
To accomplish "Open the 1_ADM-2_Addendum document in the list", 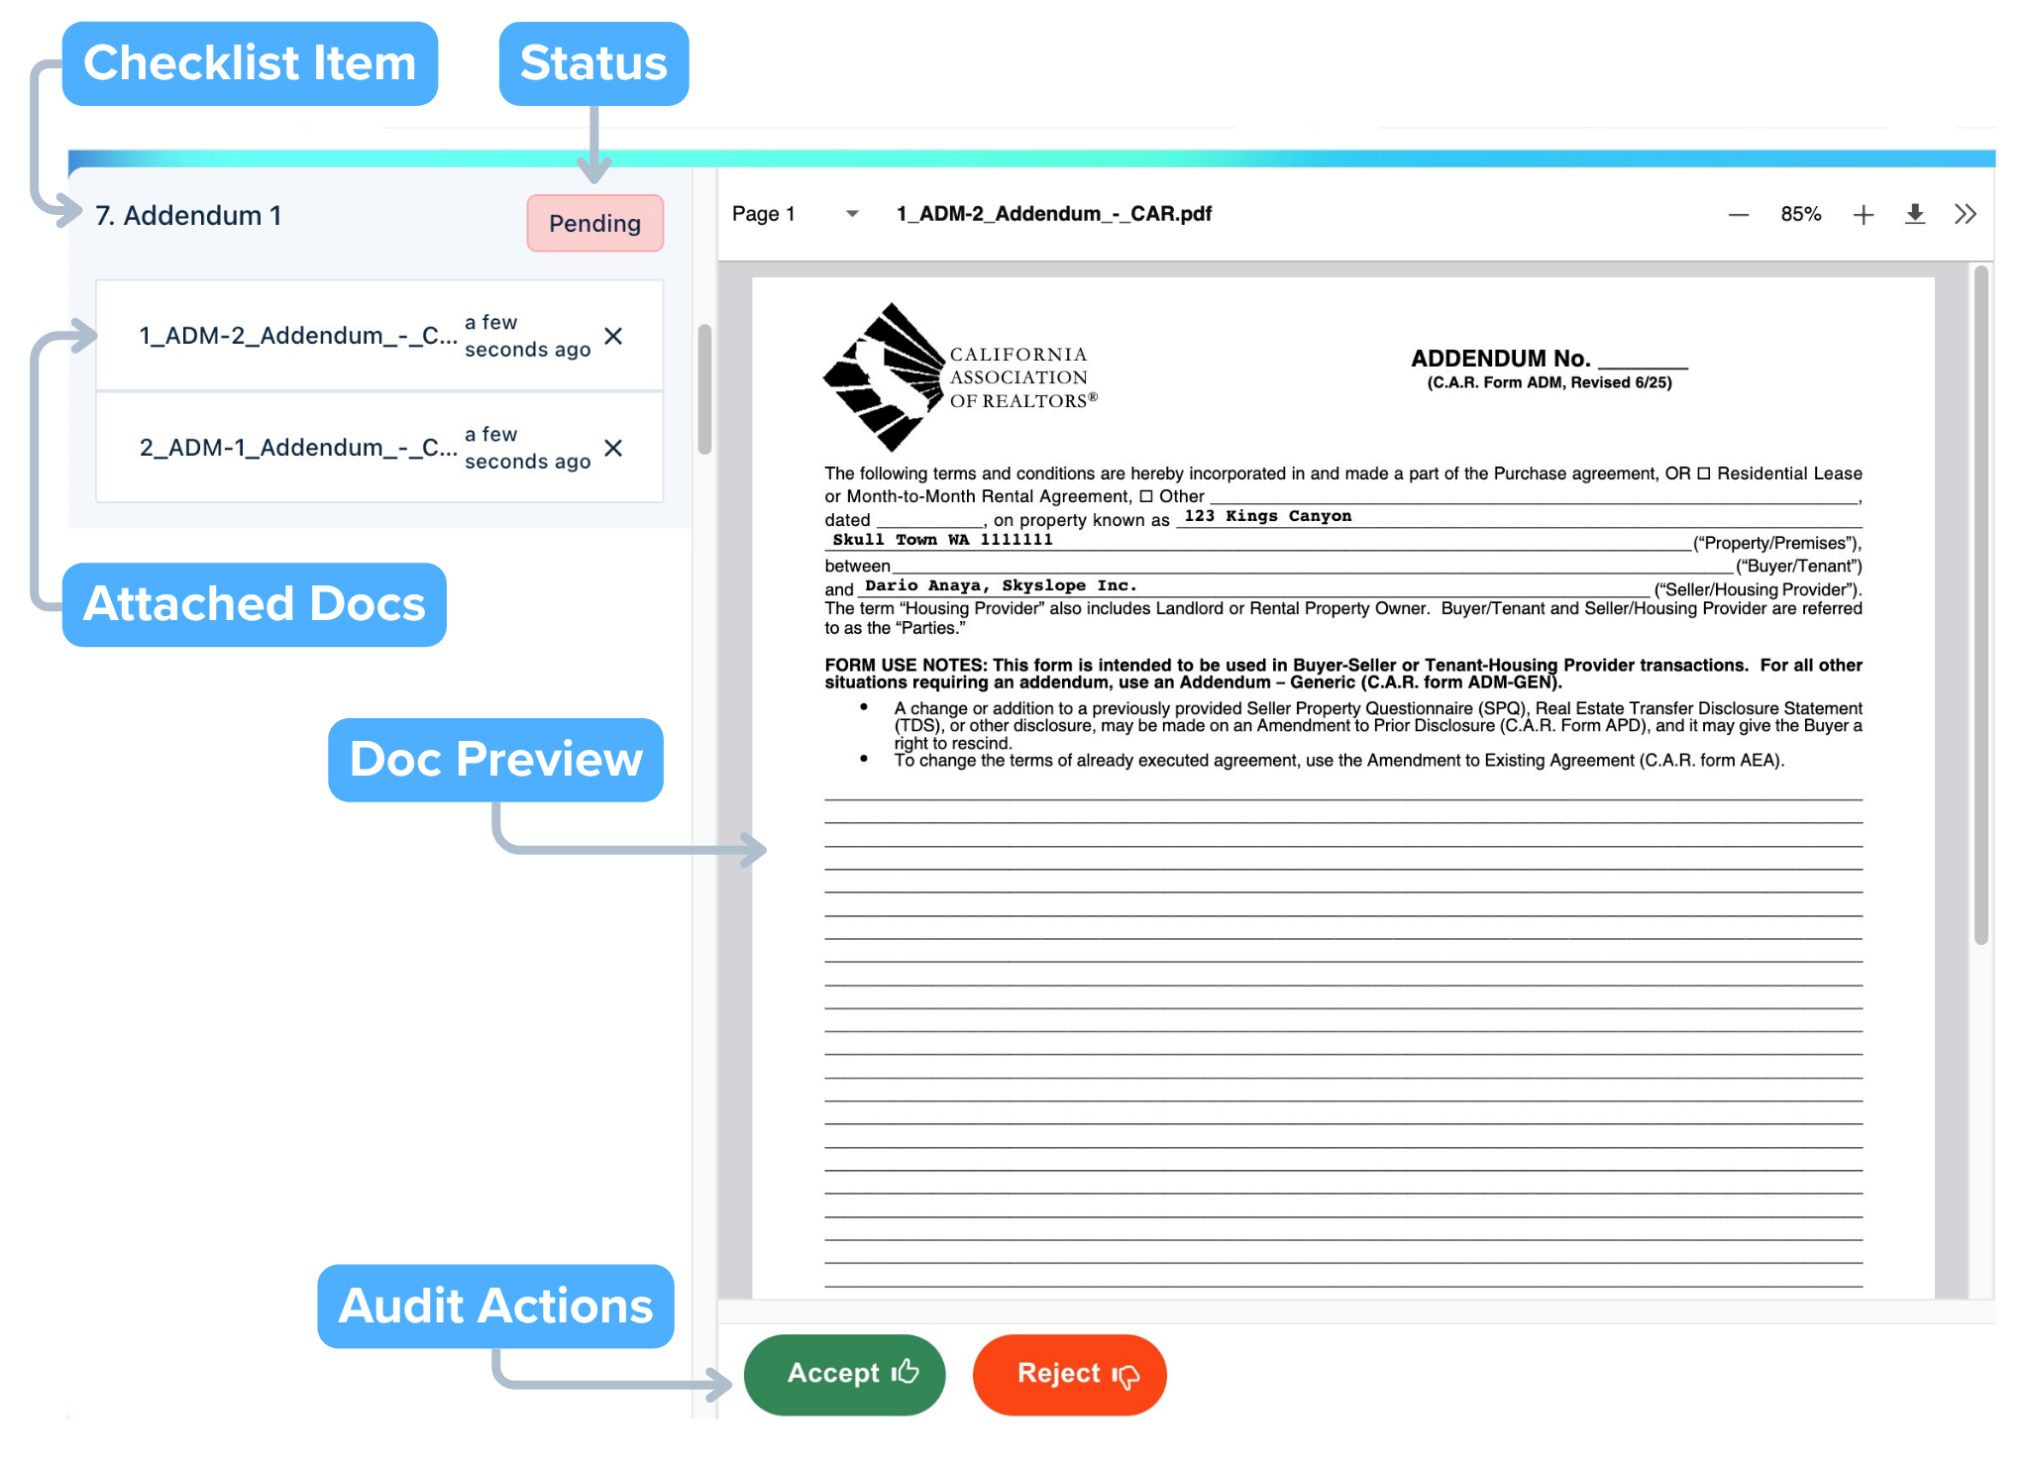I will pos(297,337).
